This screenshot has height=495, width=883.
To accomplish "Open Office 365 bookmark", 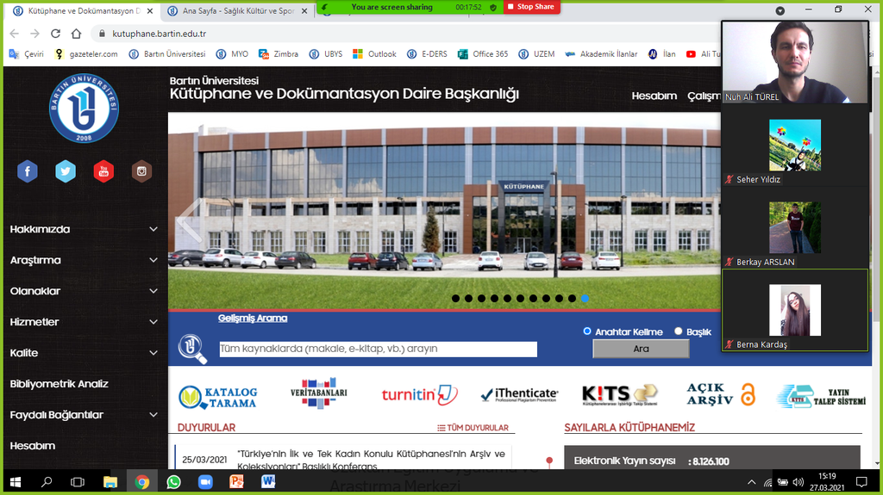I will pos(483,54).
